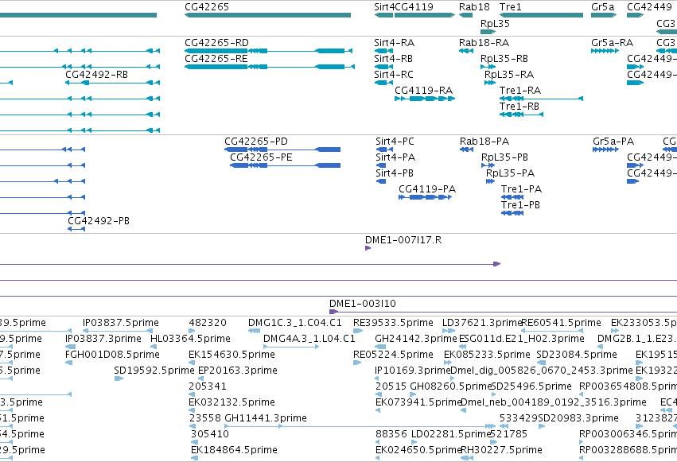Select the SD25496.5prime EST label
677x462 pixels.
[531, 386]
